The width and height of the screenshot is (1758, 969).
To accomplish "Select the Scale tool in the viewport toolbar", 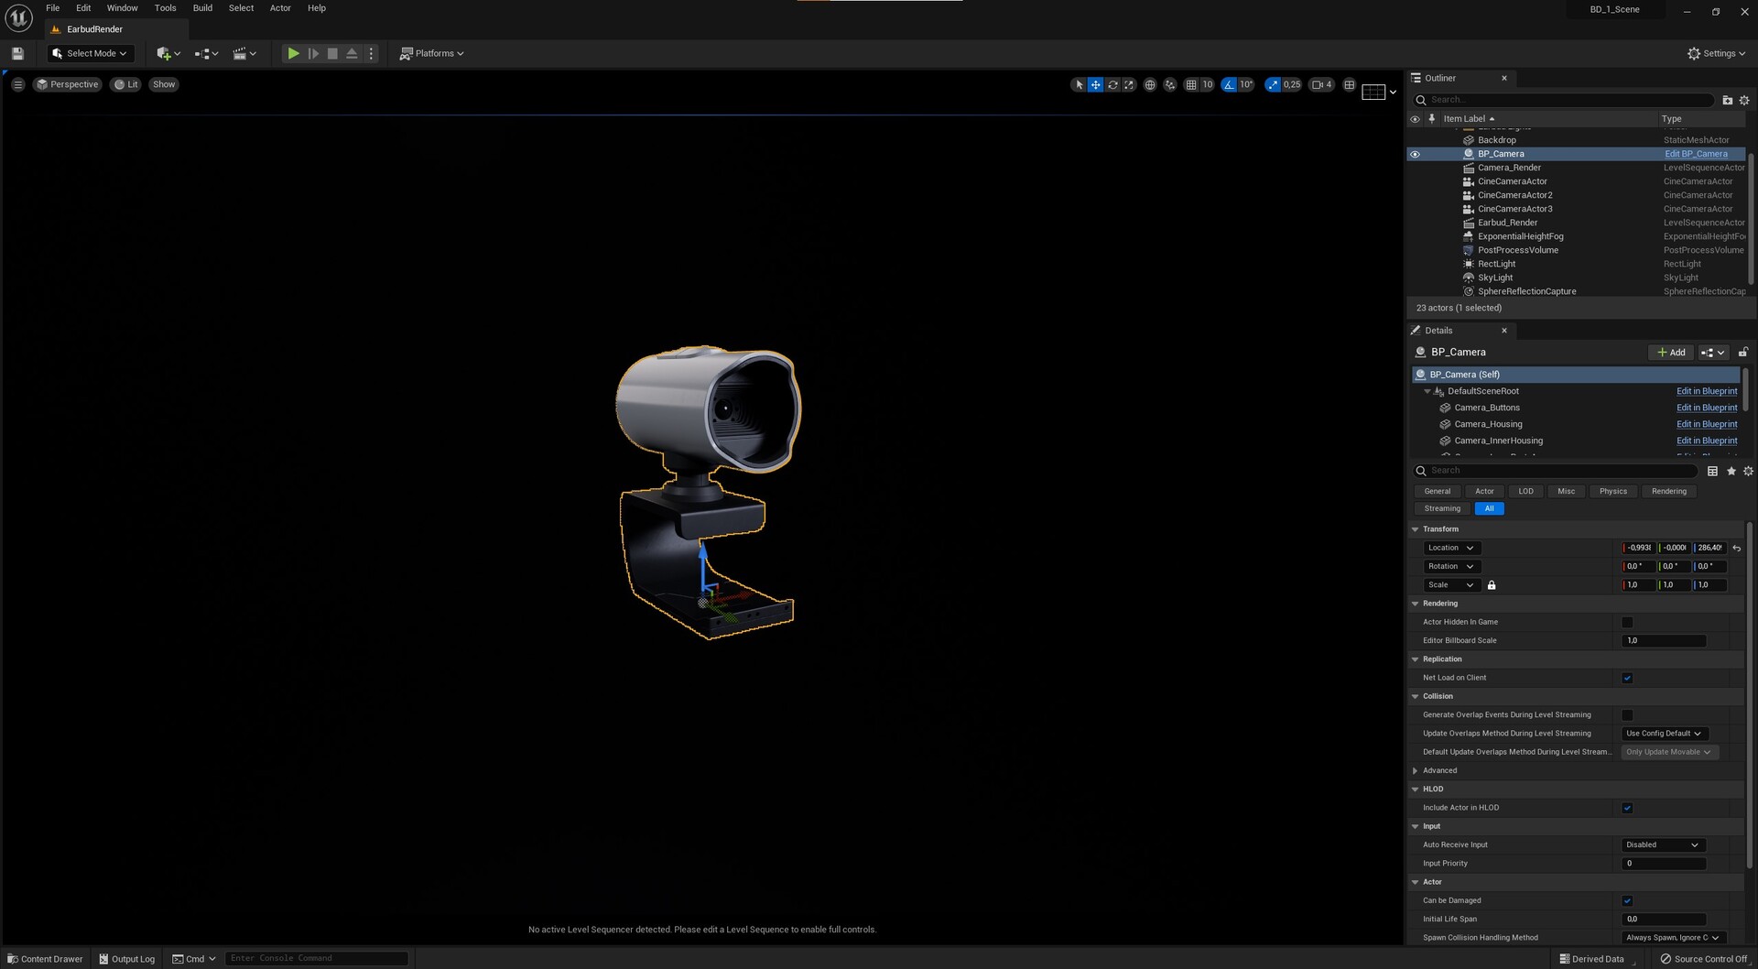I will tap(1128, 84).
